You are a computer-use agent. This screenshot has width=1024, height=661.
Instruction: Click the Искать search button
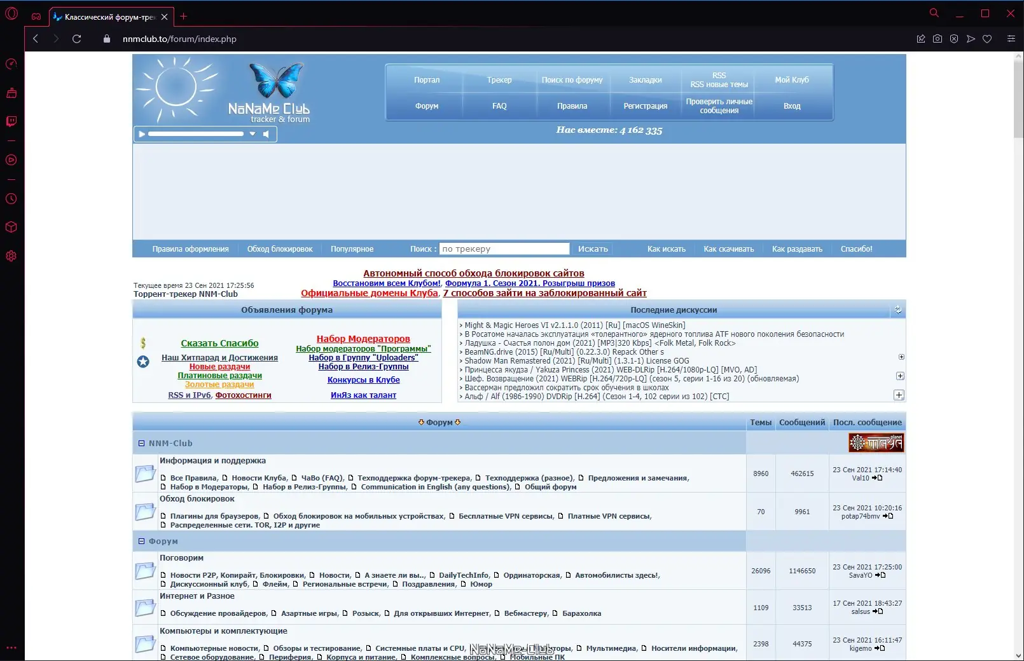(593, 249)
